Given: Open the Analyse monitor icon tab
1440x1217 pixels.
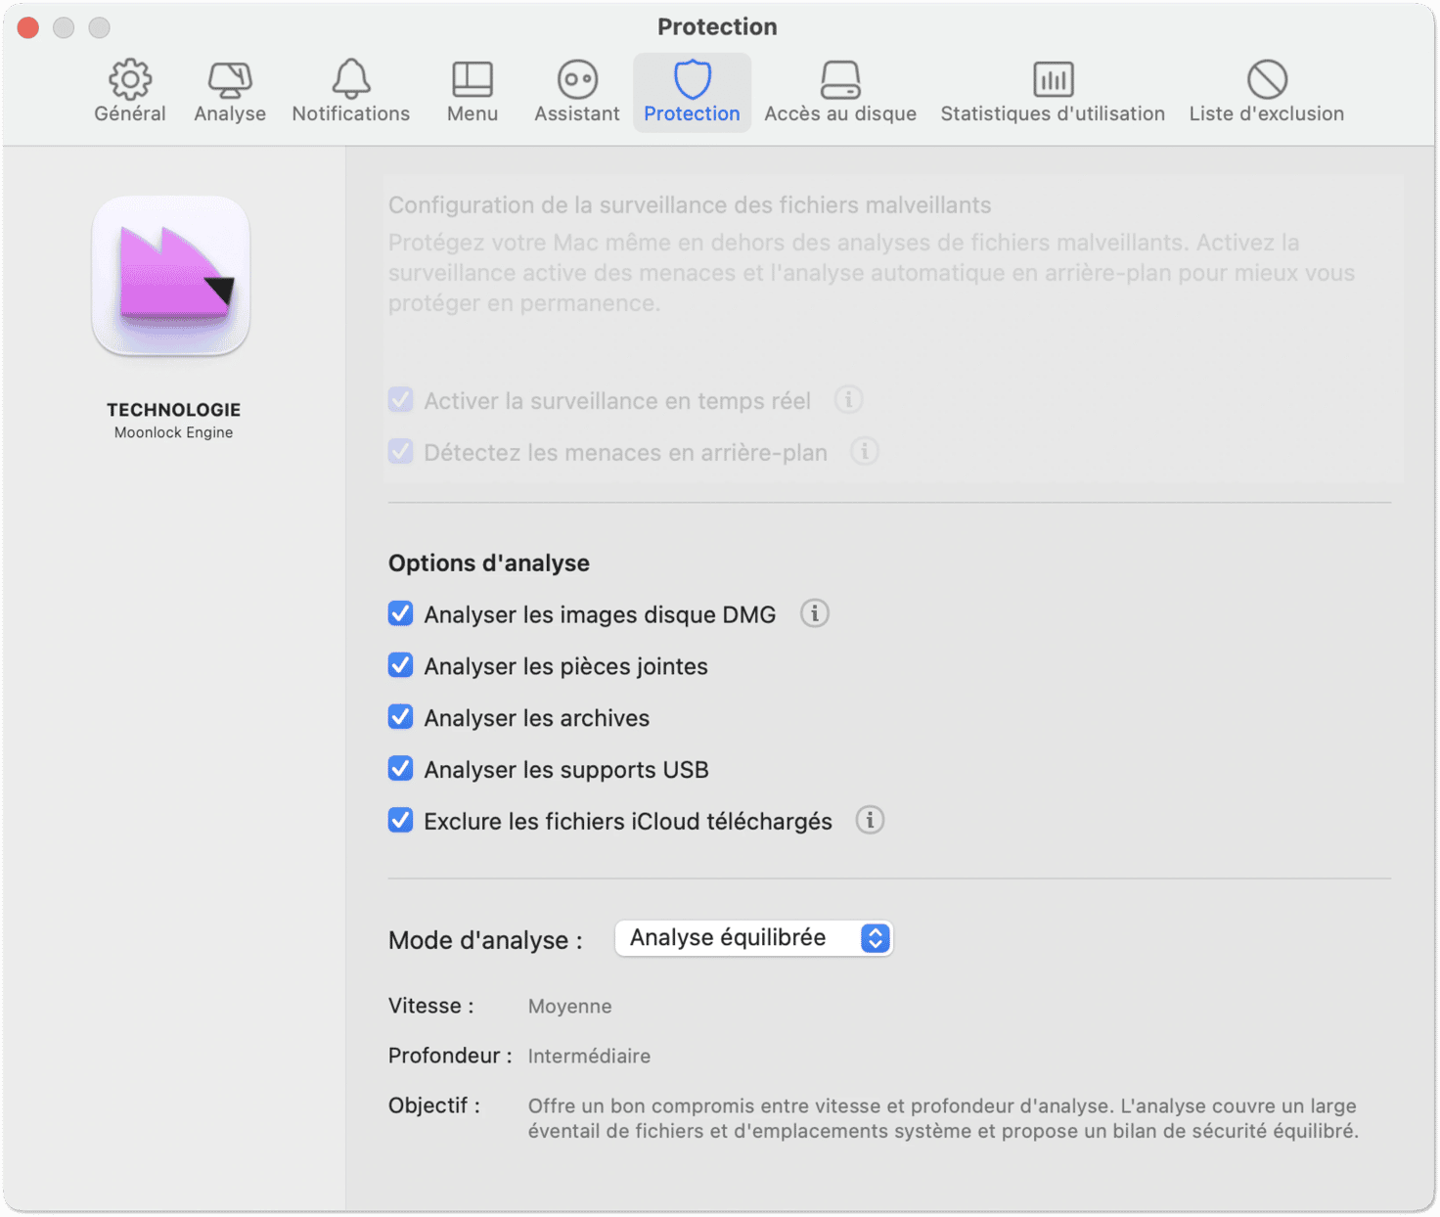Looking at the screenshot, I should (x=230, y=92).
